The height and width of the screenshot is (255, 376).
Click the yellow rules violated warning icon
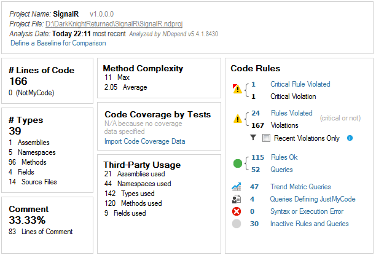tap(237, 119)
